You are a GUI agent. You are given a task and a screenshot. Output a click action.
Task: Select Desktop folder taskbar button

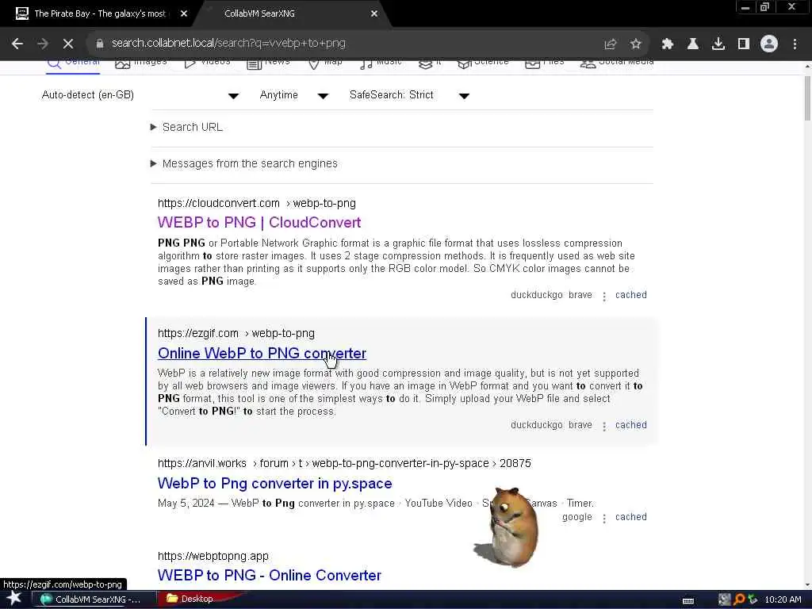click(195, 599)
